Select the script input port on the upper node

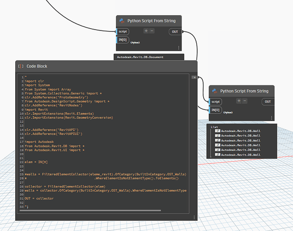[x=123, y=31]
